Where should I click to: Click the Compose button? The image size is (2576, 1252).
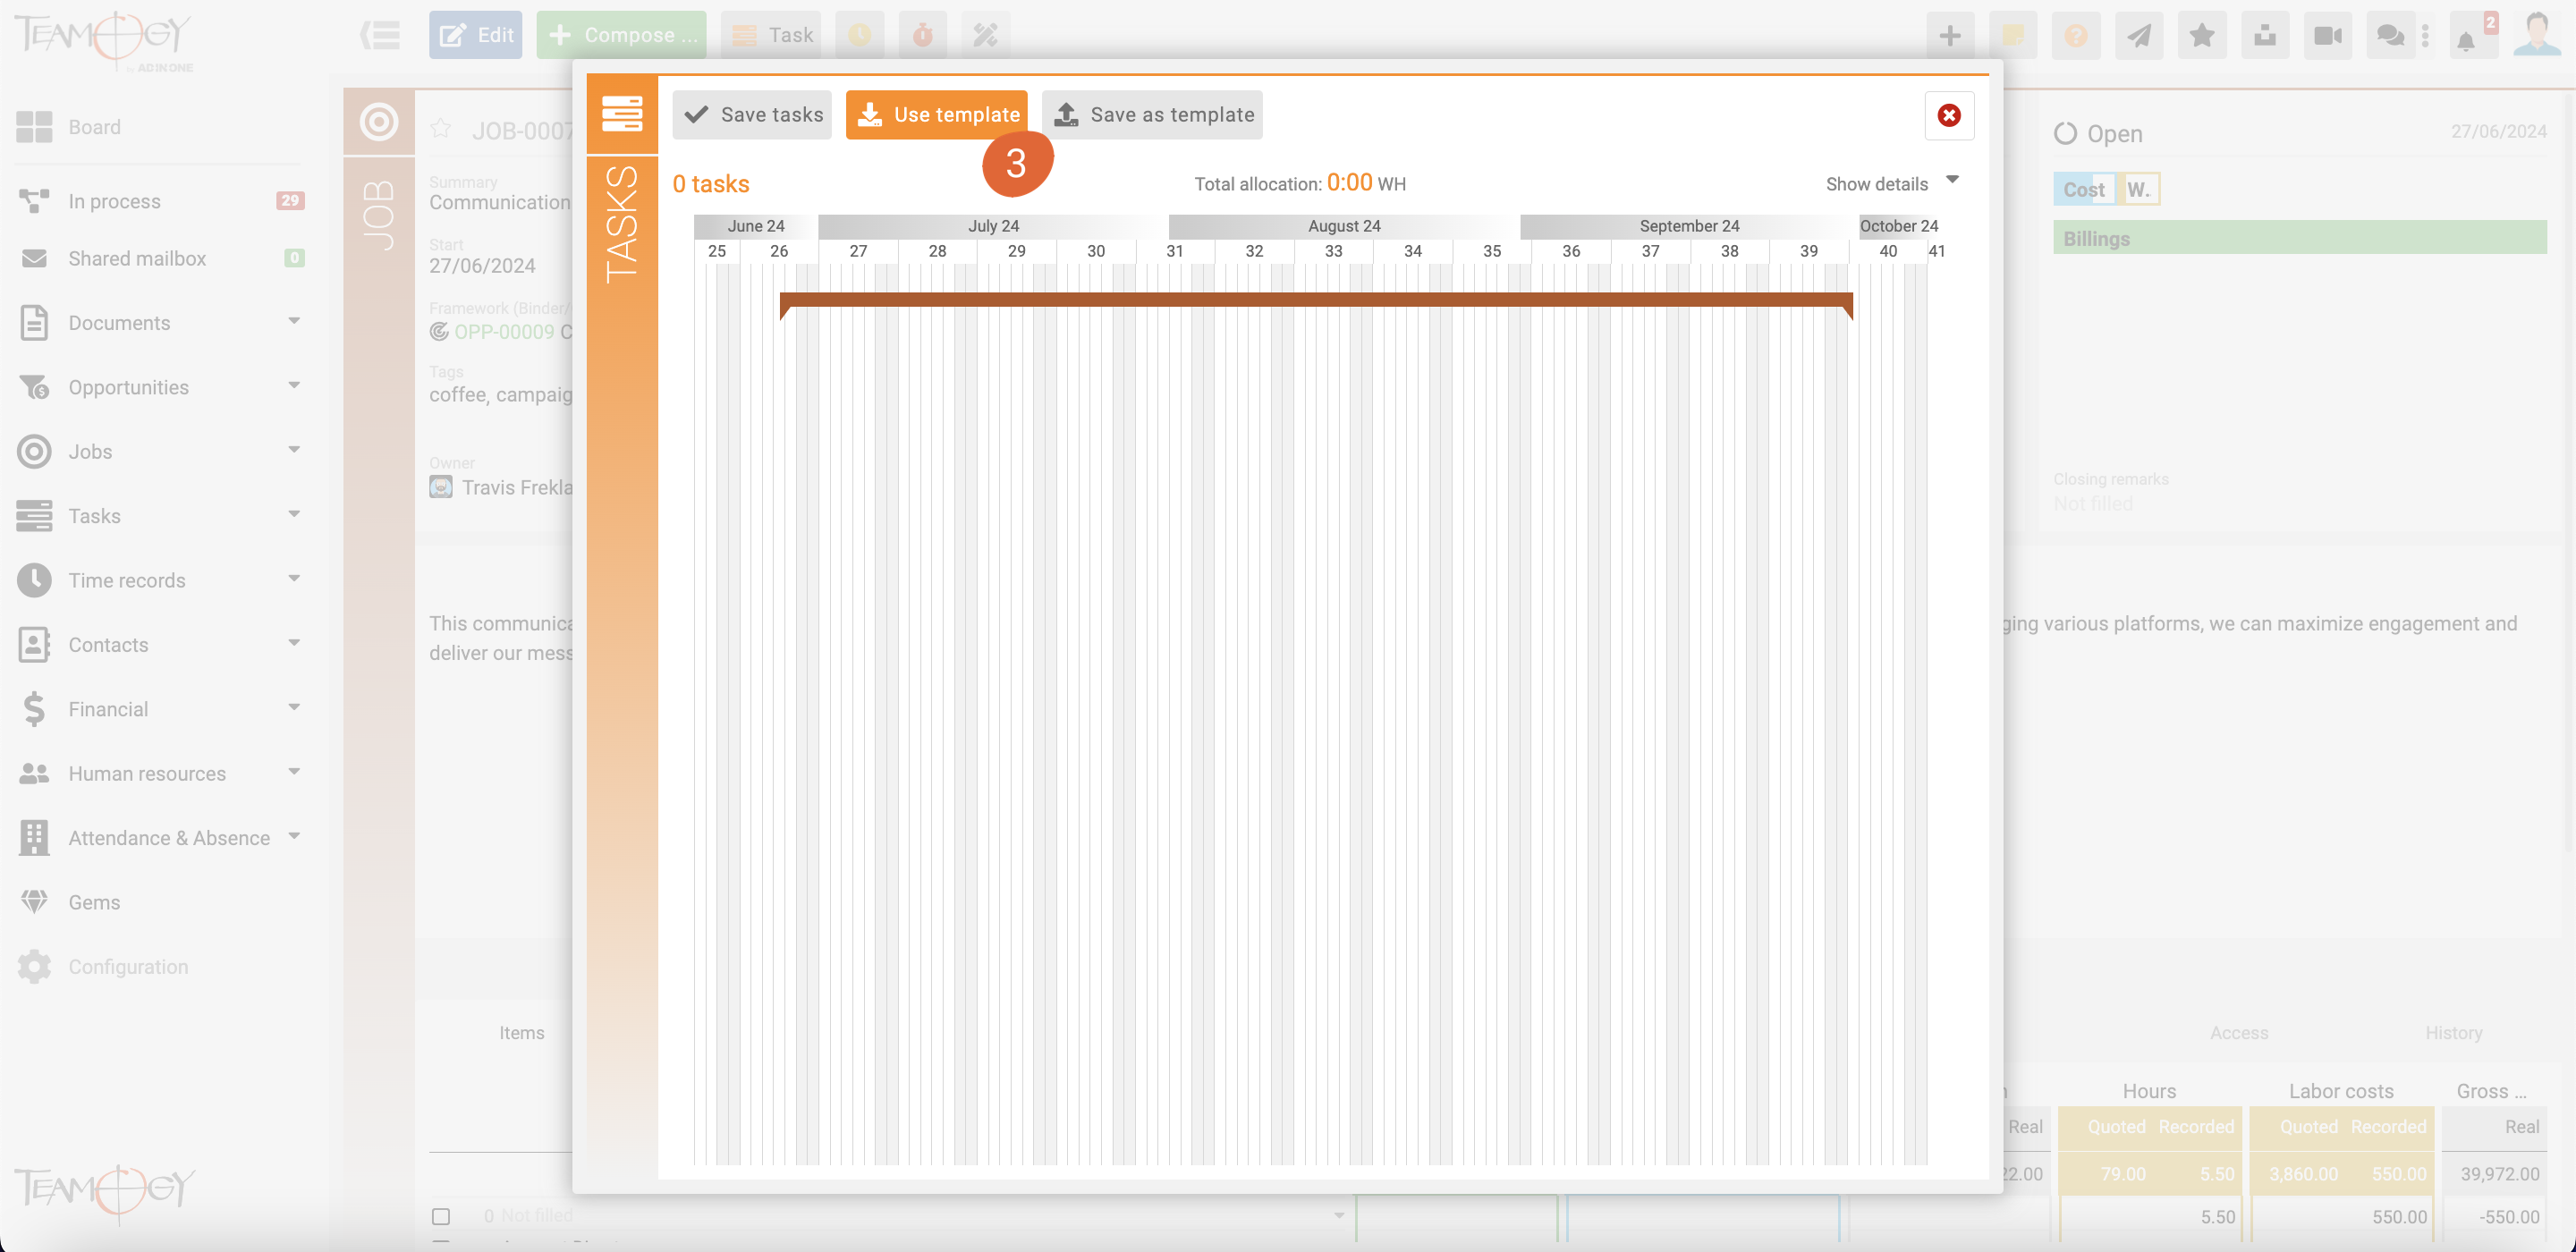pos(621,35)
